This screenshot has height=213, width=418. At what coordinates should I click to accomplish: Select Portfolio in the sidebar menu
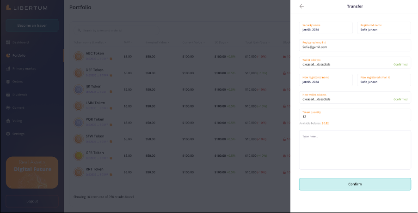pos(19,55)
